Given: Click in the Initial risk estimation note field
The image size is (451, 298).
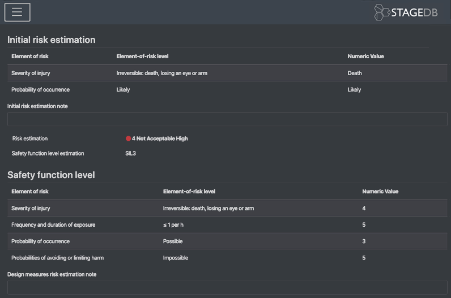Looking at the screenshot, I should [227, 119].
